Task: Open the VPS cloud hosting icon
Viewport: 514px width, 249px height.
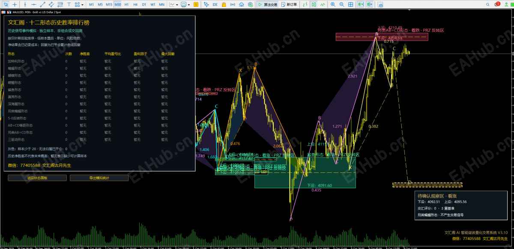Action: [x=242, y=4]
